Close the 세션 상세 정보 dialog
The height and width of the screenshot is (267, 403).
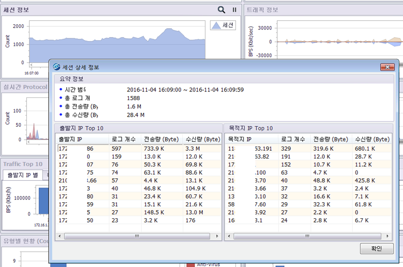pos(387,67)
